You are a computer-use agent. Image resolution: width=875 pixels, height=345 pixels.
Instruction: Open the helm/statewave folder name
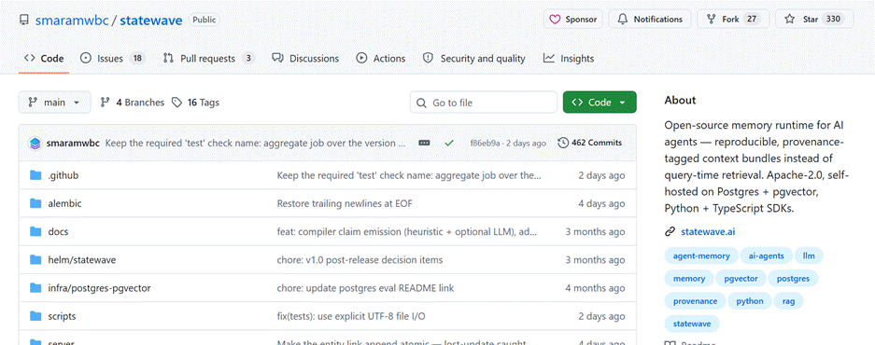pos(82,260)
